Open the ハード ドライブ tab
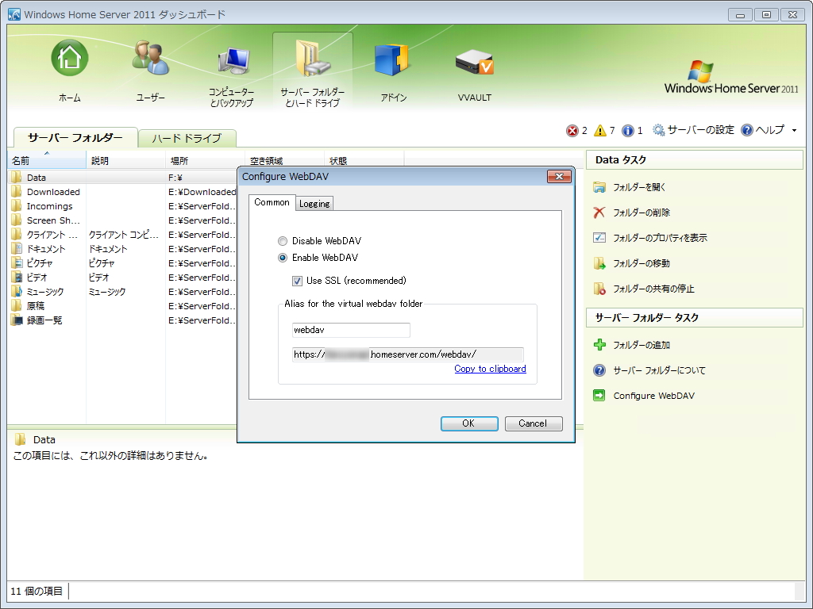The image size is (813, 609). pyautogui.click(x=187, y=137)
